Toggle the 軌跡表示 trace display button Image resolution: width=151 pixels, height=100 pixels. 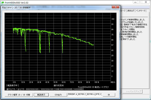tap(41, 95)
